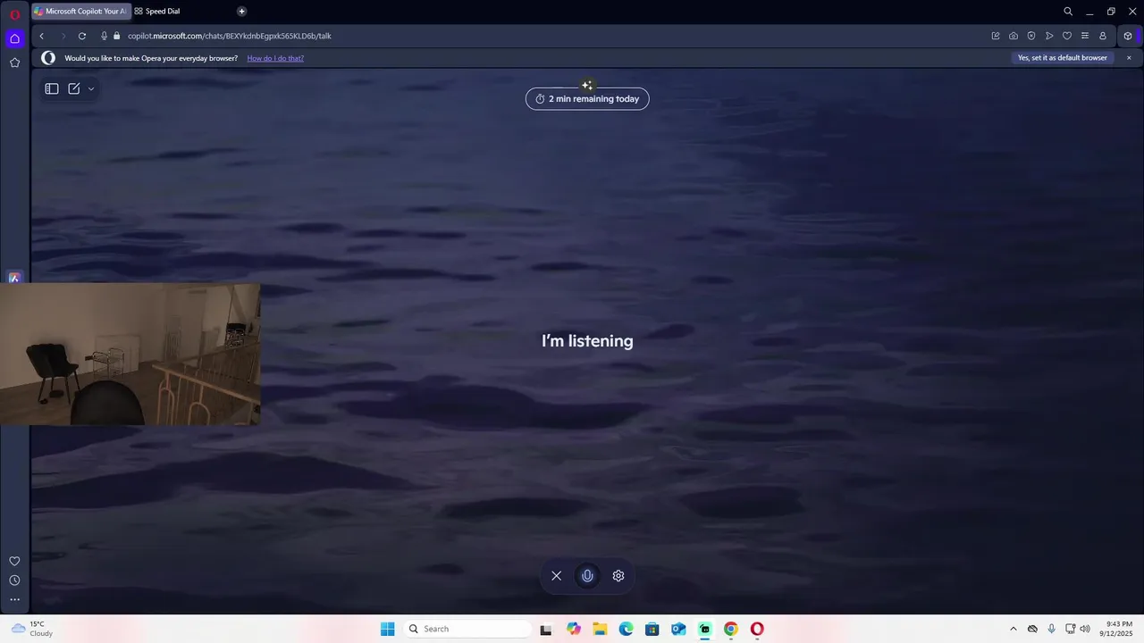Switch to the Microsoft Copilot tab
The image size is (1144, 643).
[81, 12]
